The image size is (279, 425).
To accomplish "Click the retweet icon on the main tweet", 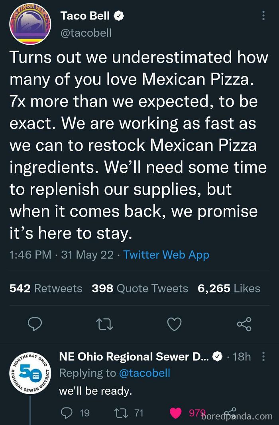I will 104,324.
